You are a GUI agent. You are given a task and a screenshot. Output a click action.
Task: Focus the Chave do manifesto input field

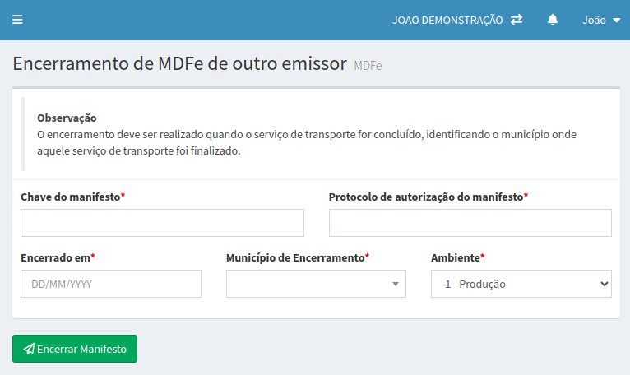point(162,223)
